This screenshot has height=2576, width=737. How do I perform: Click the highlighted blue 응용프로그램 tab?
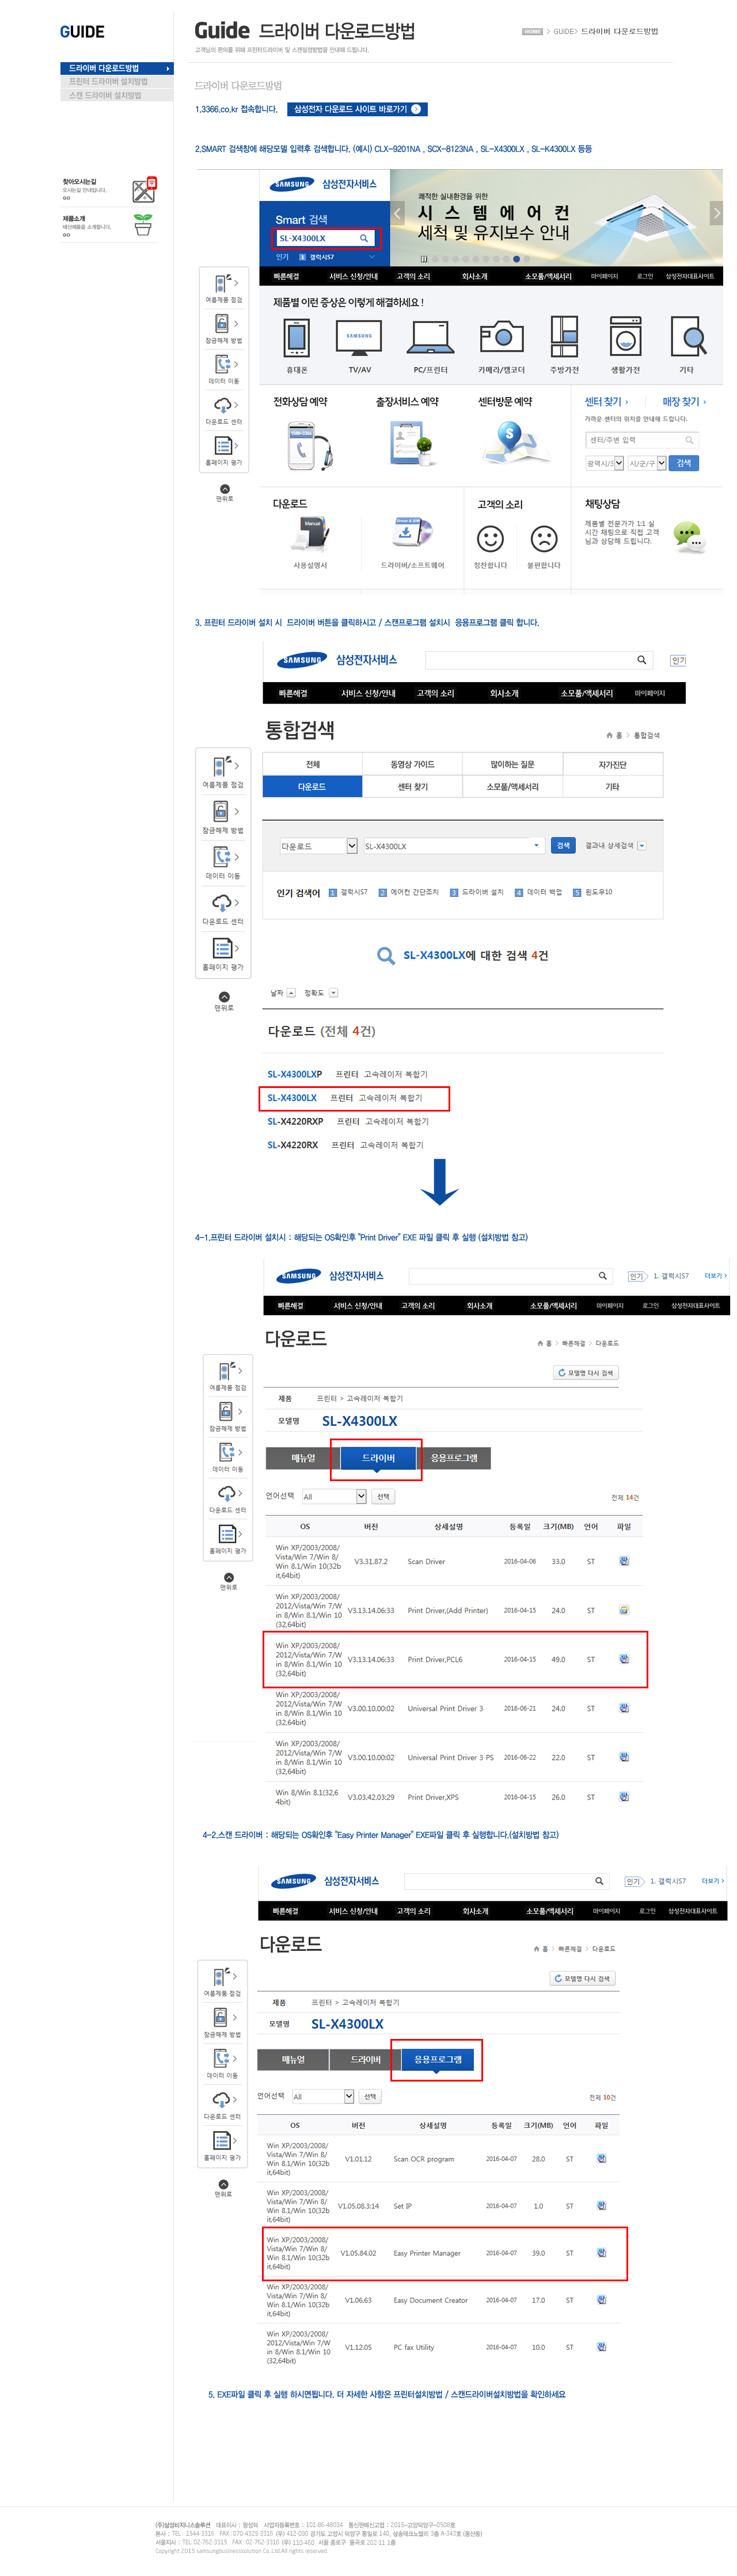click(x=438, y=2059)
